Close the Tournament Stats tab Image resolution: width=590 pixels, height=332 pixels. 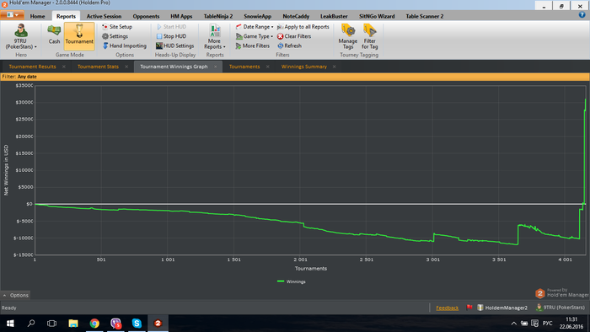pyautogui.click(x=126, y=67)
